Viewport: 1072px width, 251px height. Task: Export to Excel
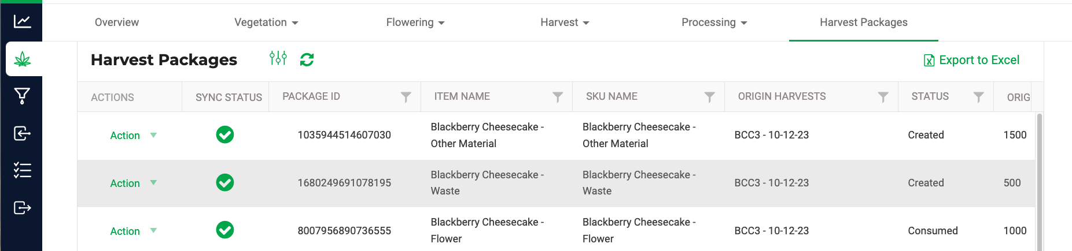[x=971, y=60]
